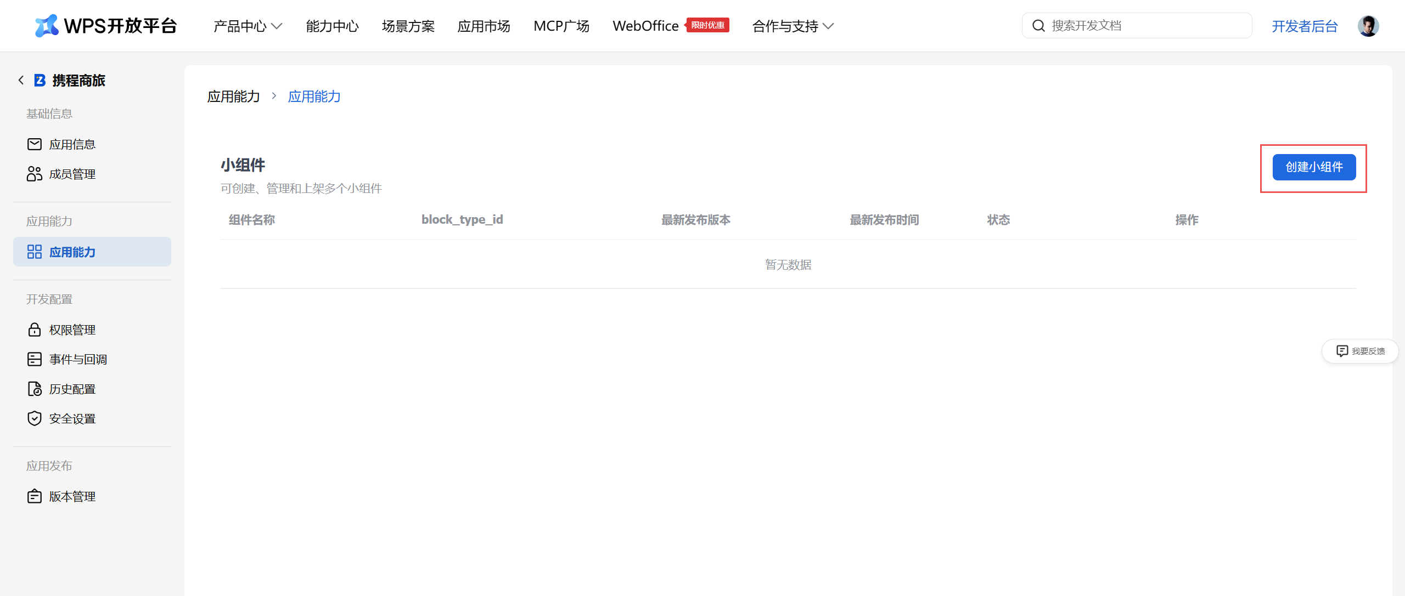Screen dimensions: 1405x596
Task: Click the shield icon for 安全设置
Action: coord(34,418)
